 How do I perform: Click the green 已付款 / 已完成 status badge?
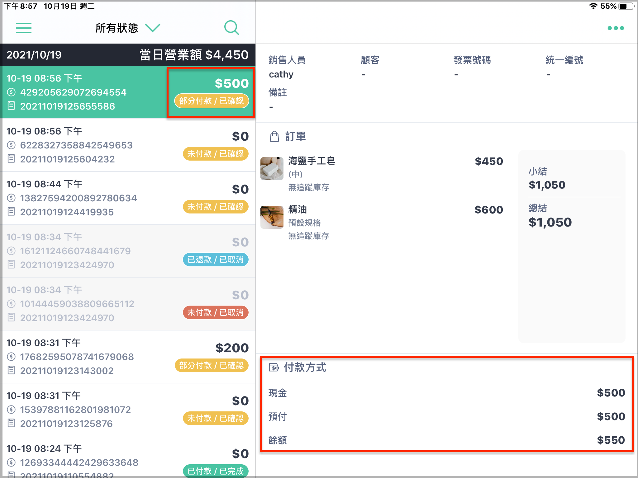216,471
